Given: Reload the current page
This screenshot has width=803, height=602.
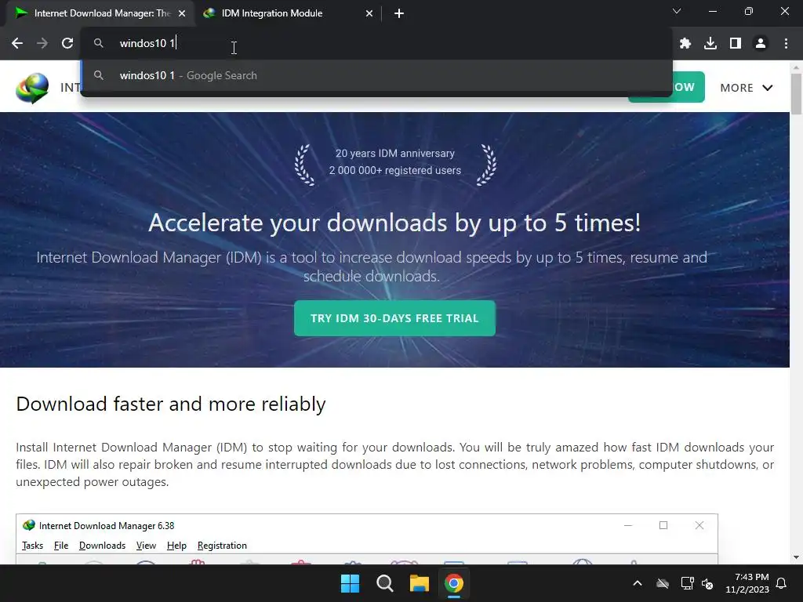Looking at the screenshot, I should tap(67, 44).
